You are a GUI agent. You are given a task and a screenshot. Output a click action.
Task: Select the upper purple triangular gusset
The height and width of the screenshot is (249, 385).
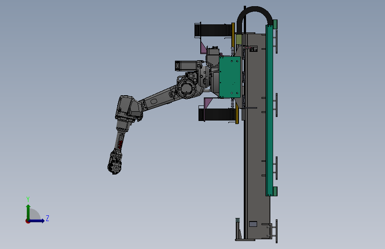tap(203, 48)
